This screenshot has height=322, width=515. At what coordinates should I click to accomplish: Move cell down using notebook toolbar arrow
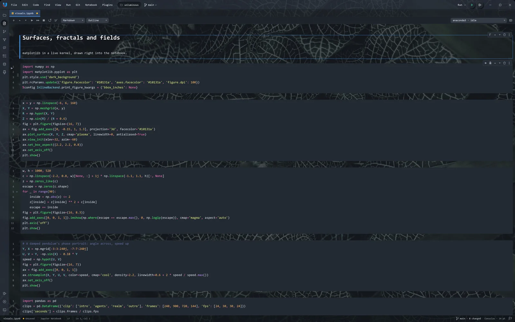point(26,20)
